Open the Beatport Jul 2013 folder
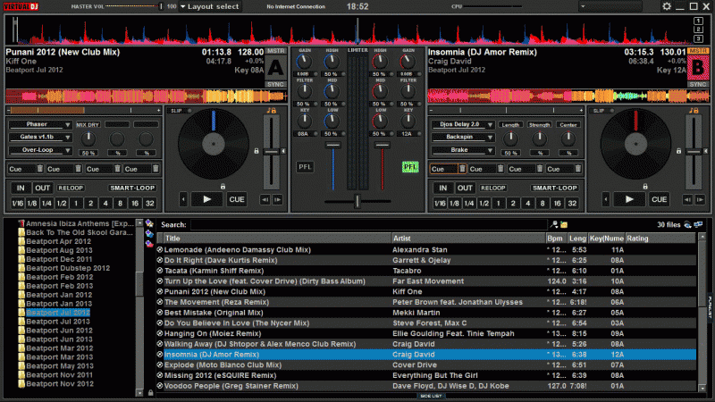This screenshot has height=402, width=715. click(x=58, y=322)
